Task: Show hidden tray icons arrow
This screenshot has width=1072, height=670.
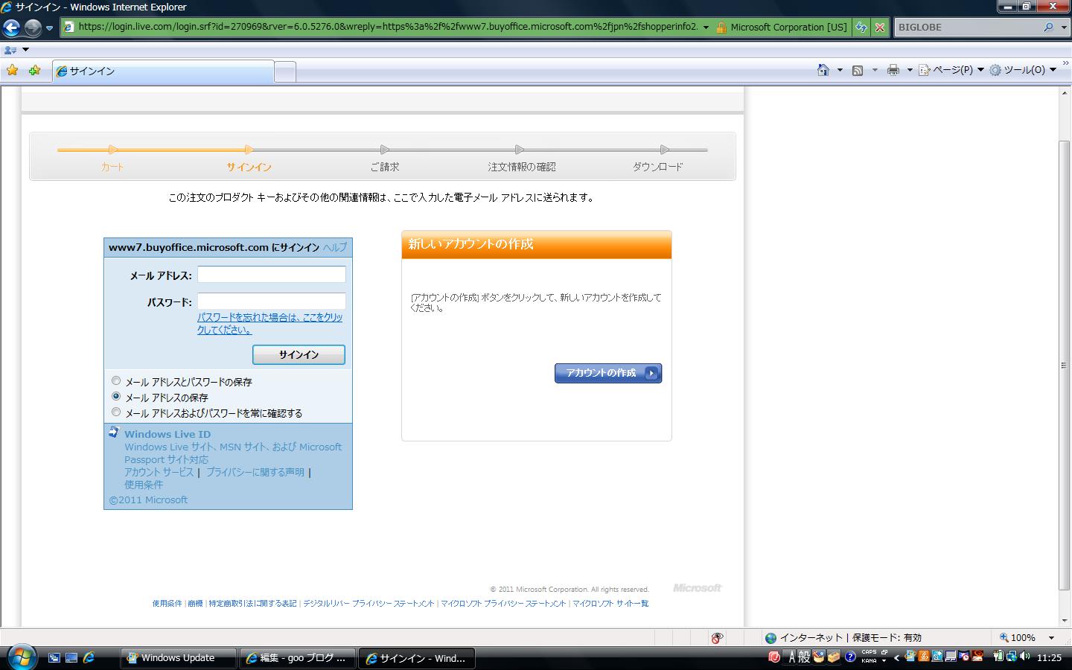Action: (896, 657)
